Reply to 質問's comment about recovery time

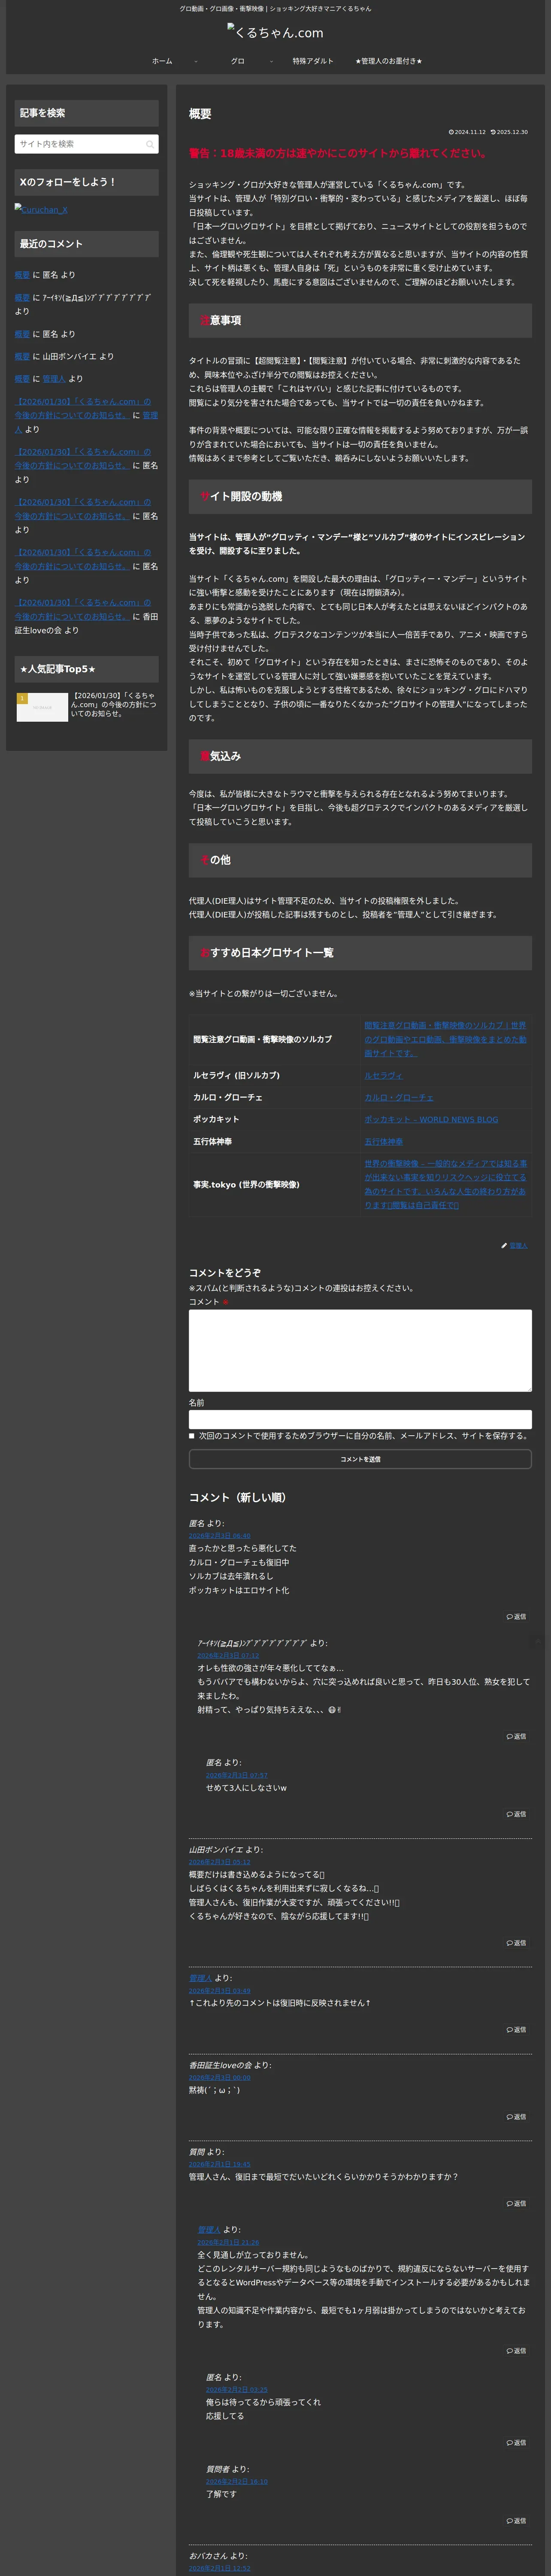point(516,2204)
